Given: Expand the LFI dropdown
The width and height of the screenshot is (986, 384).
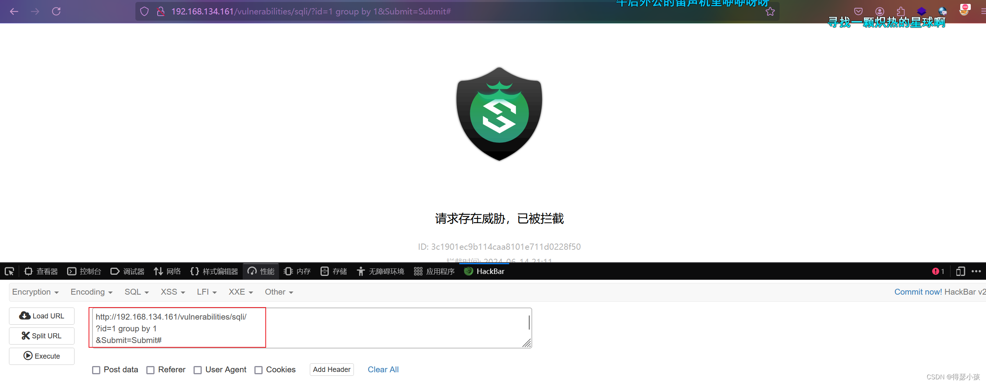Looking at the screenshot, I should pos(207,292).
